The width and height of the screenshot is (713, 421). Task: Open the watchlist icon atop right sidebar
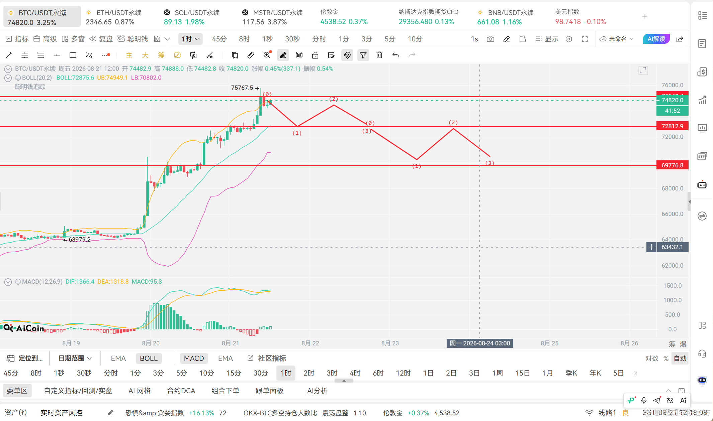pos(702,16)
